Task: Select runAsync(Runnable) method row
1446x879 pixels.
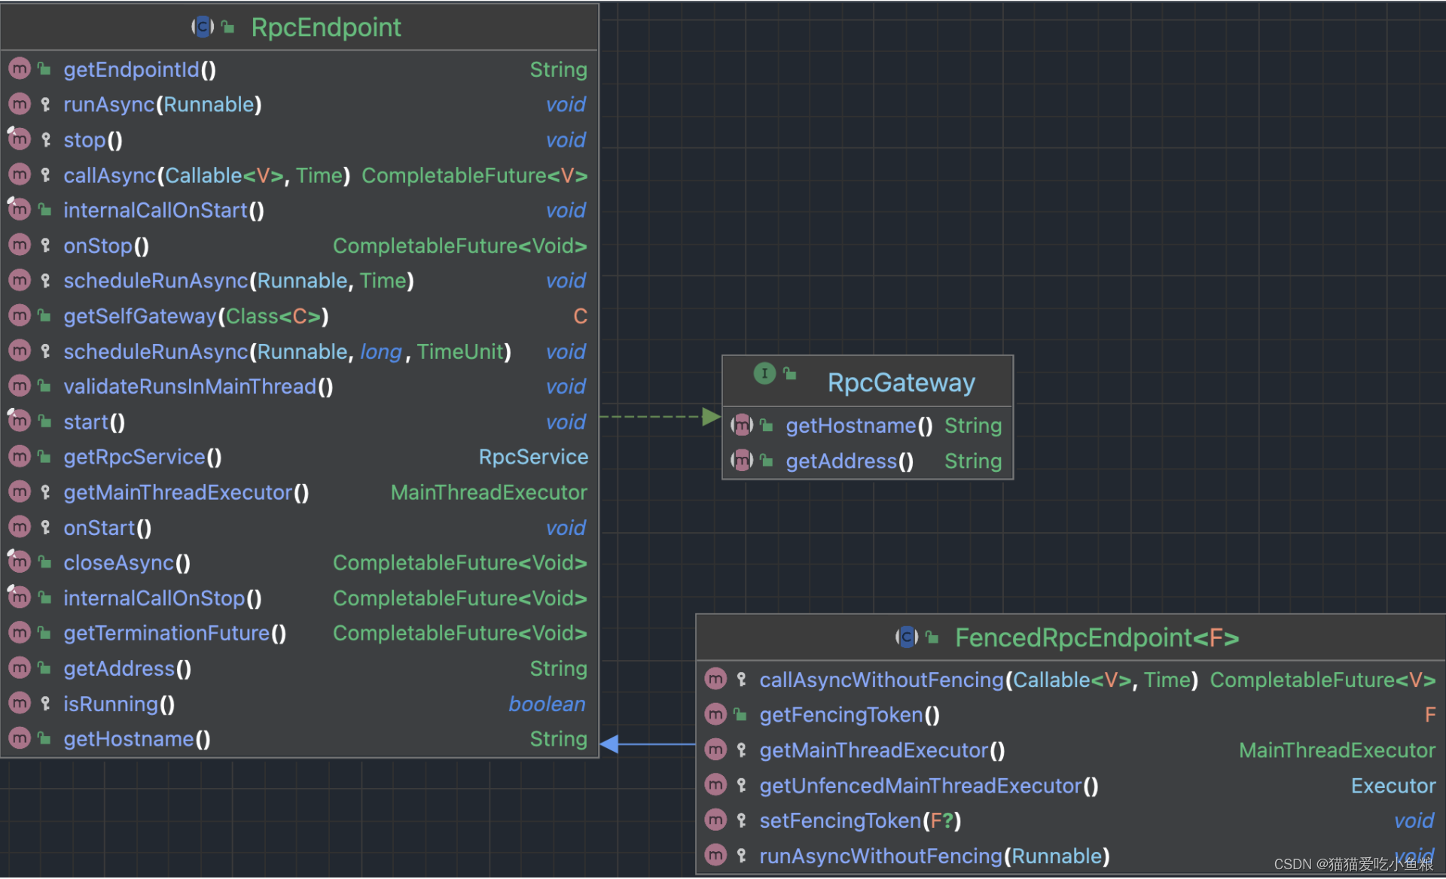Action: (x=299, y=105)
